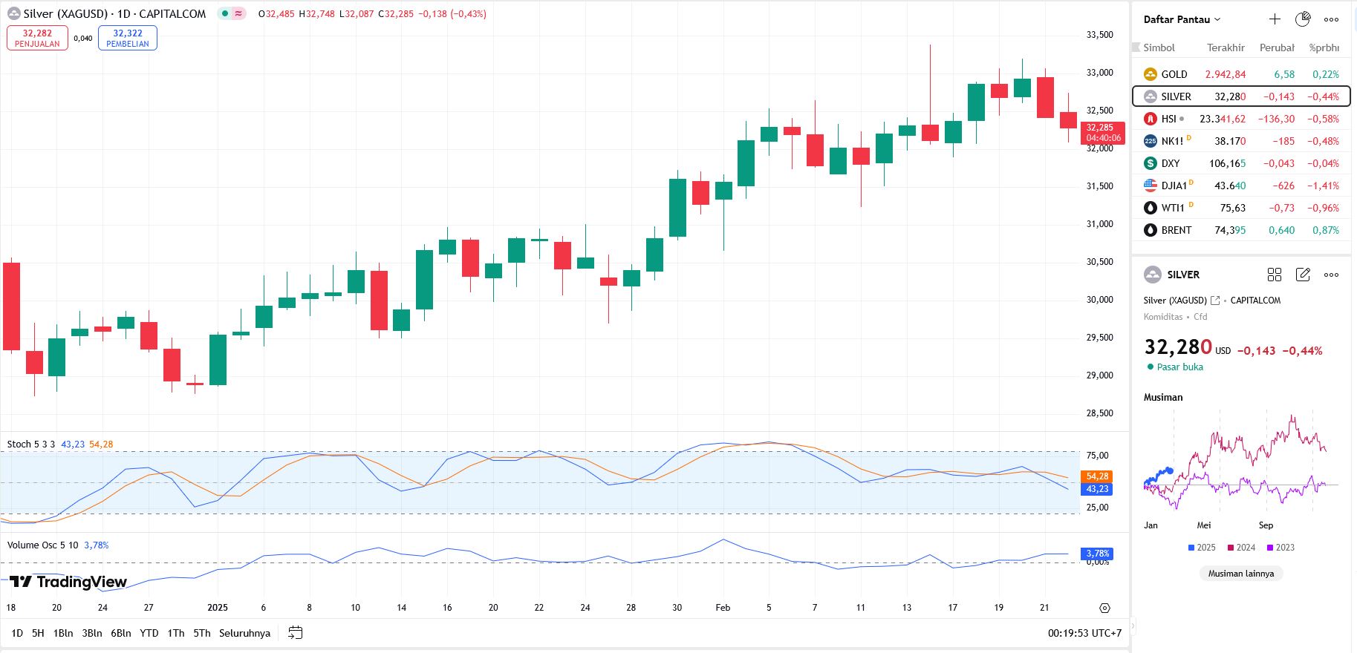This screenshot has height=653, width=1357.
Task: Toggle the 2023 seasonal legend series
Action: (x=1280, y=548)
